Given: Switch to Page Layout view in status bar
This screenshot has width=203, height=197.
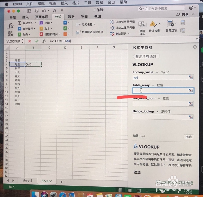Looking at the screenshot, I should (129, 190).
